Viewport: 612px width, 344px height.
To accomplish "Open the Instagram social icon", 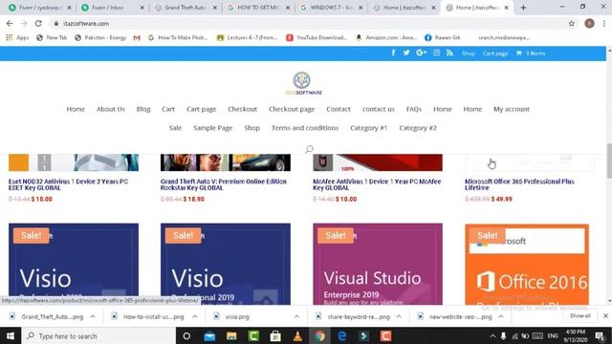I will click(436, 53).
